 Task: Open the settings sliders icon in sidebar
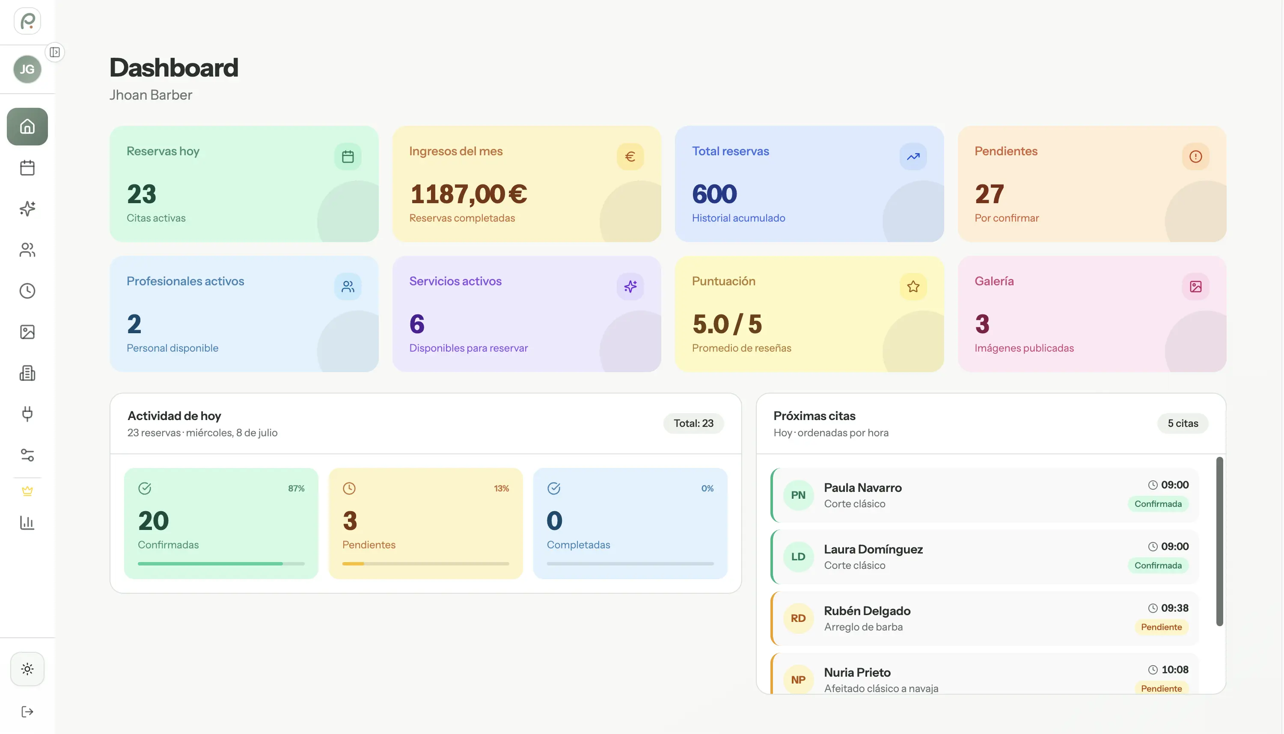(27, 455)
